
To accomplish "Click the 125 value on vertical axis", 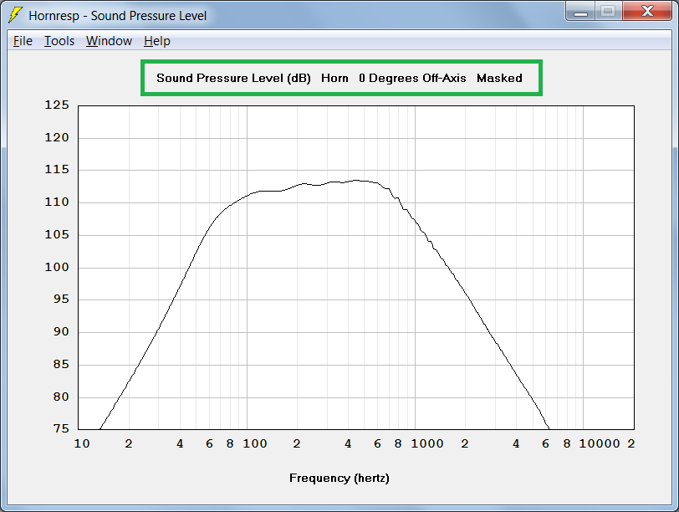I will (57, 105).
